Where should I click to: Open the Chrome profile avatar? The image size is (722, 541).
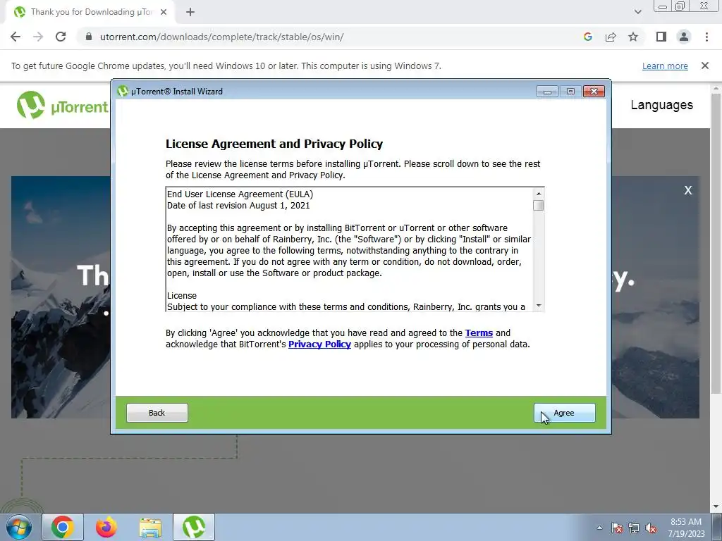pos(684,37)
